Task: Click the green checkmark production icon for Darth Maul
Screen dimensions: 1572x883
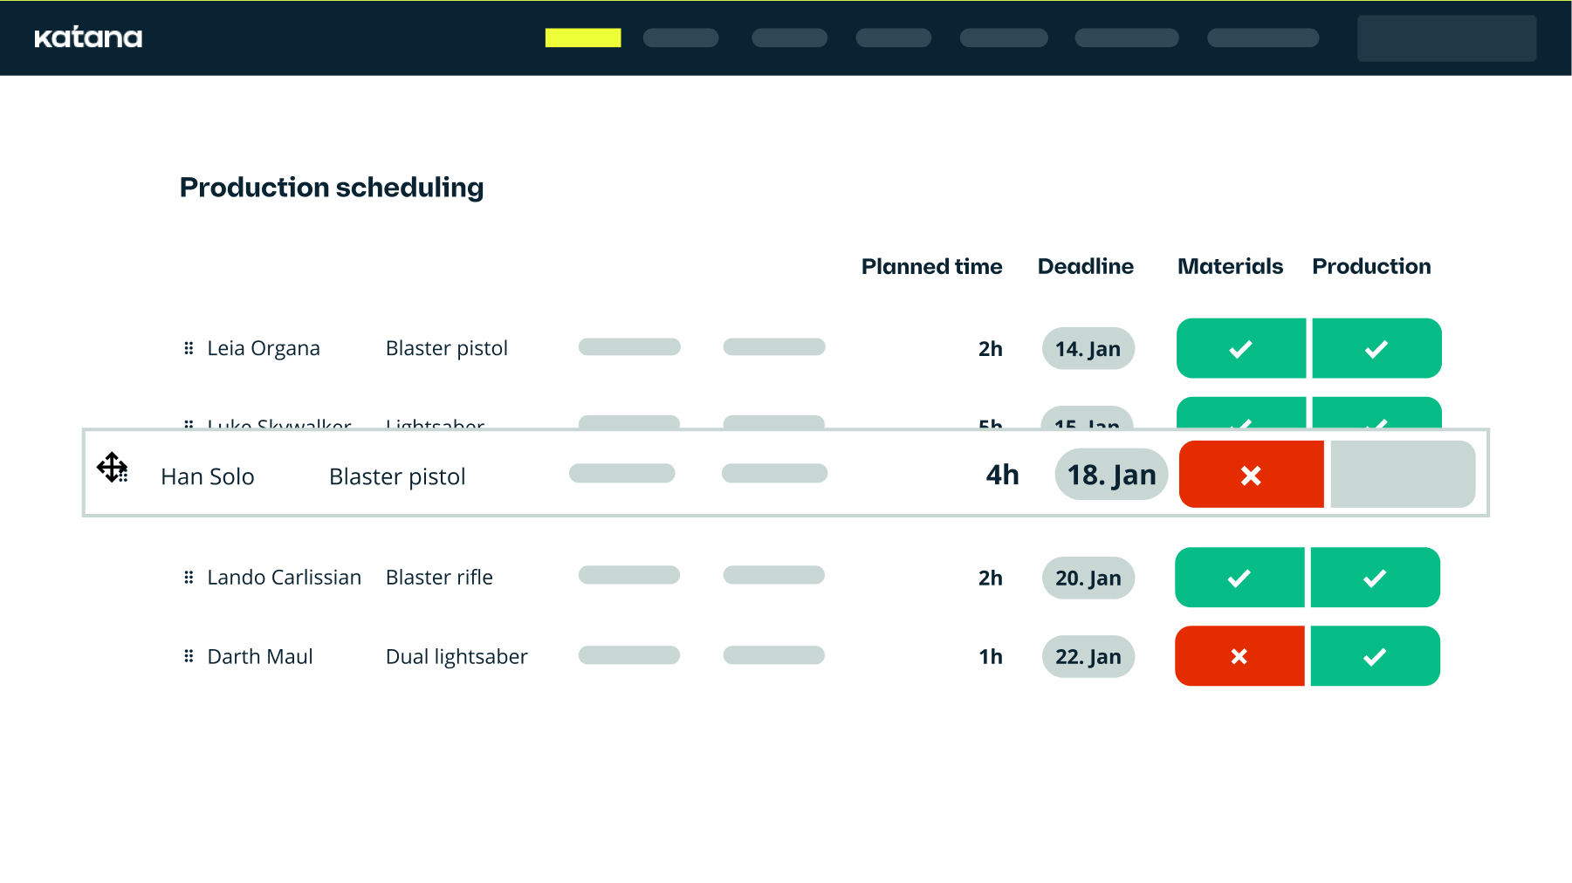Action: (1376, 655)
